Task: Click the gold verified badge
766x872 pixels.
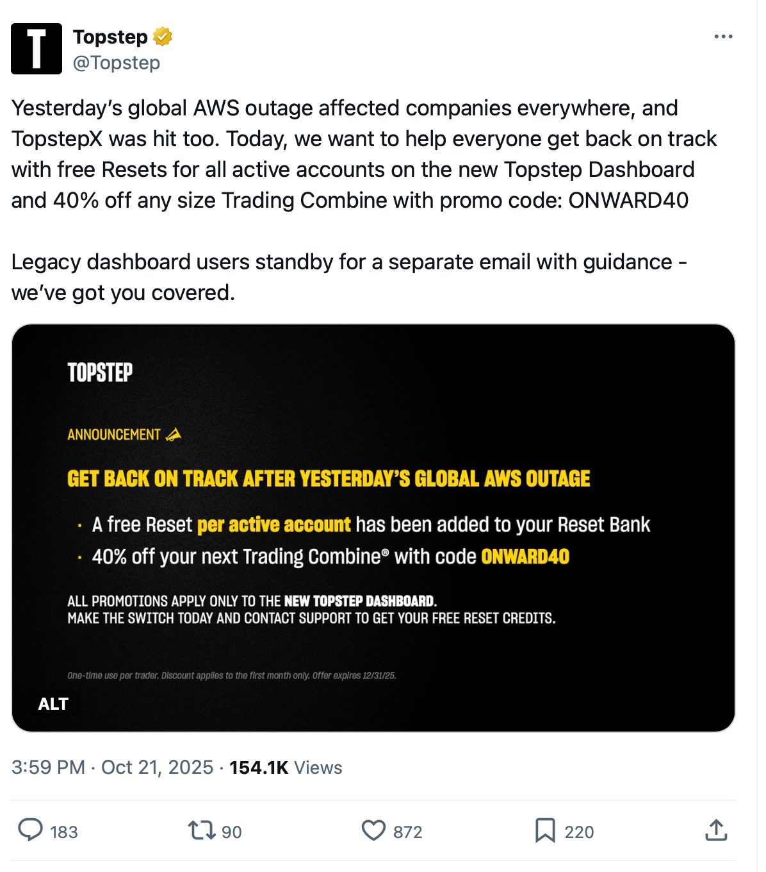Action: point(163,37)
